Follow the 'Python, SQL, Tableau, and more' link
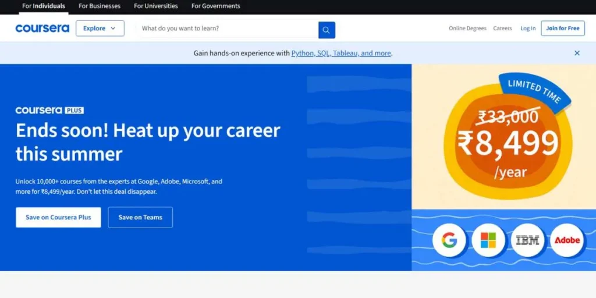Image resolution: width=596 pixels, height=298 pixels. [341, 53]
